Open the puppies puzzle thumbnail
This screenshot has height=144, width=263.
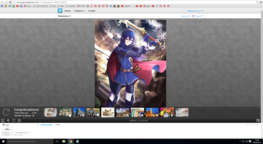coord(65,113)
